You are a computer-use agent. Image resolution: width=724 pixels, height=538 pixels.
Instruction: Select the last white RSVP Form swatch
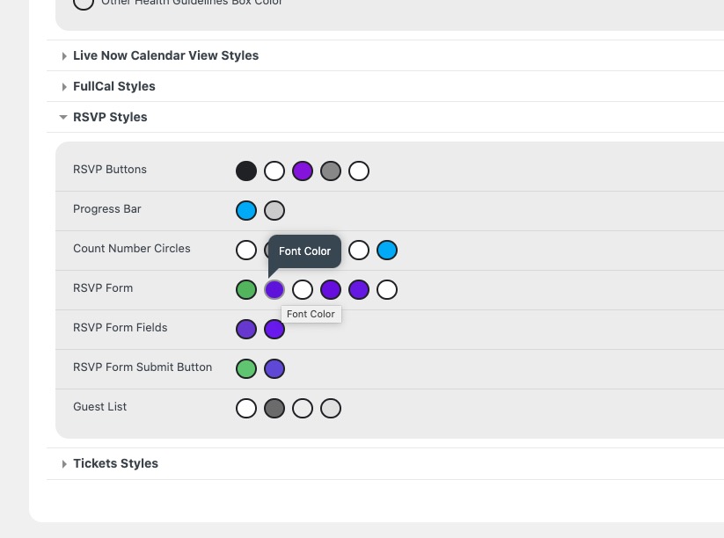coord(387,289)
